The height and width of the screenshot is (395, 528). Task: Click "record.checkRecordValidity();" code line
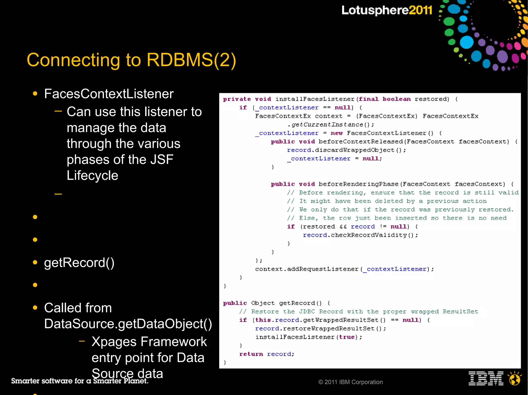pos(360,235)
